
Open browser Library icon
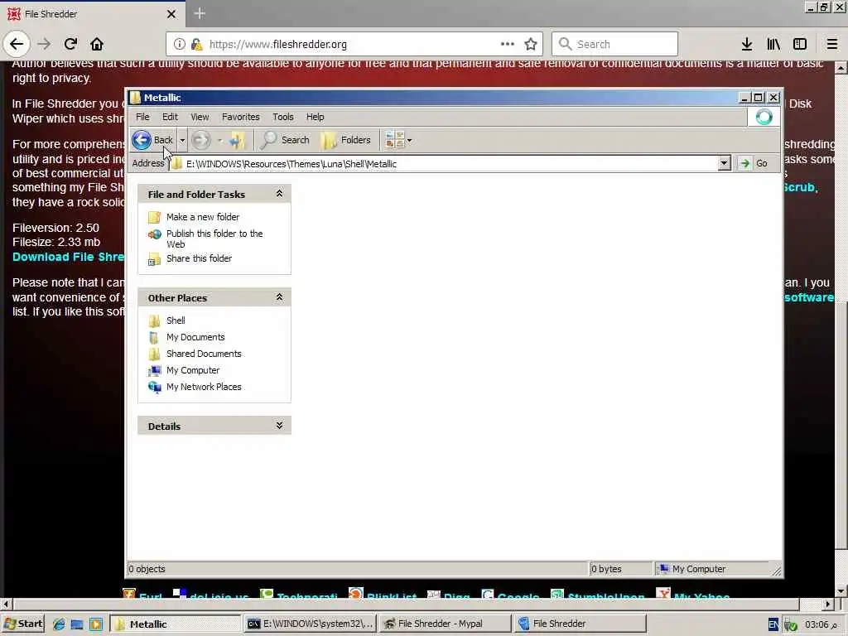[x=773, y=44]
